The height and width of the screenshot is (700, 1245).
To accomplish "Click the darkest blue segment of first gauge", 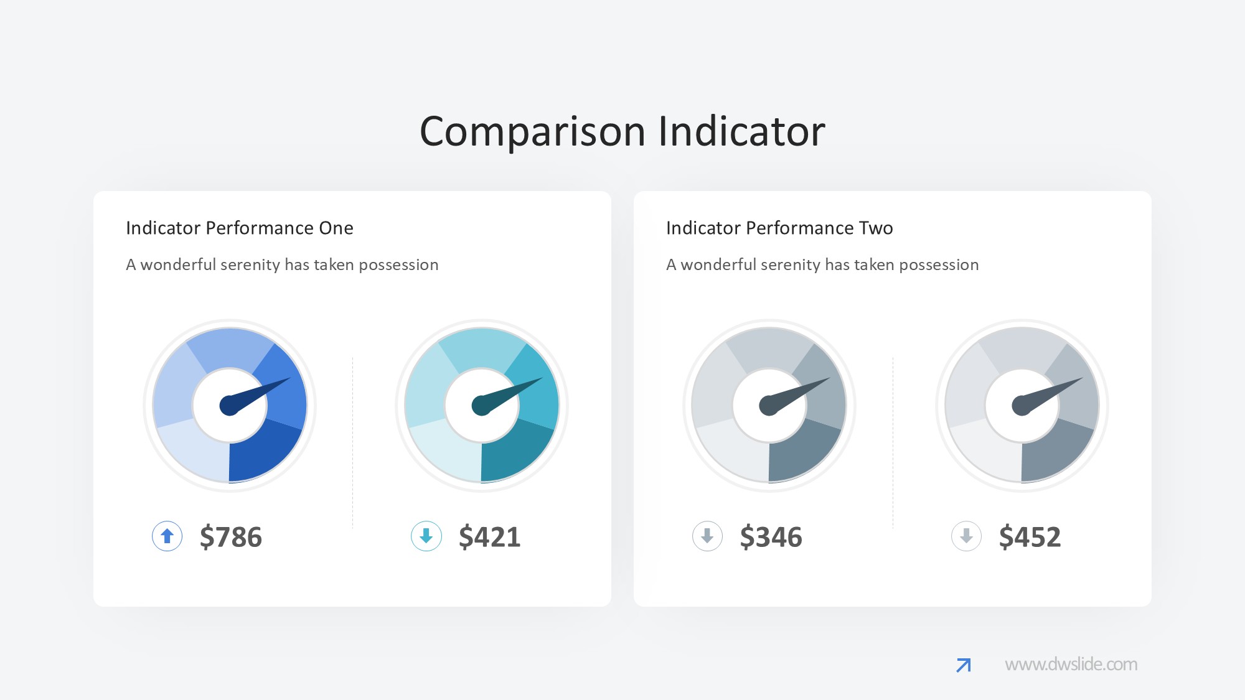I will click(x=265, y=453).
